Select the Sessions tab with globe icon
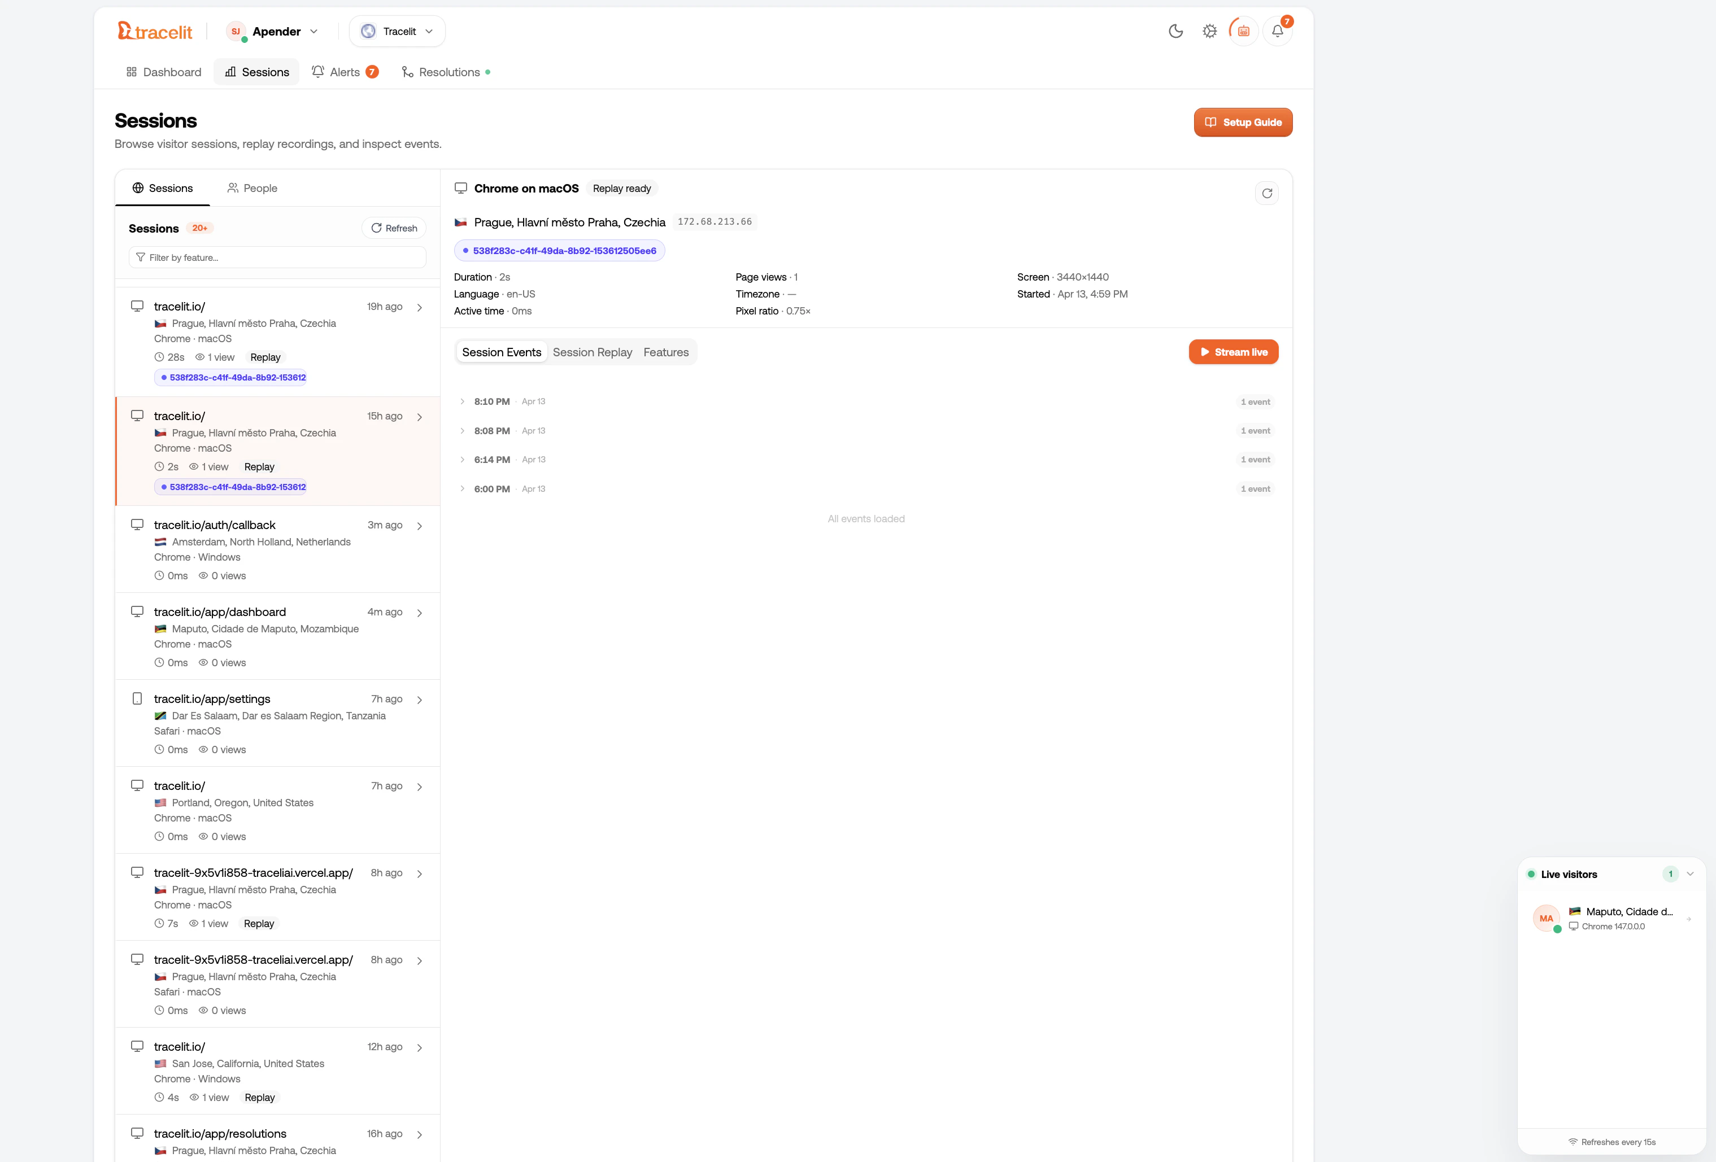The height and width of the screenshot is (1162, 1716). pos(163,188)
